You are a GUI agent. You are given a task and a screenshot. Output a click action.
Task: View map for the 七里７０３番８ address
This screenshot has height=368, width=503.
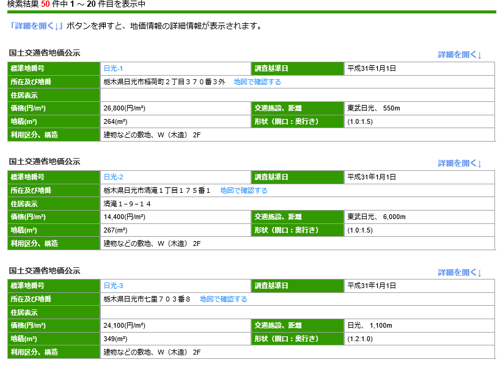pos(224,299)
